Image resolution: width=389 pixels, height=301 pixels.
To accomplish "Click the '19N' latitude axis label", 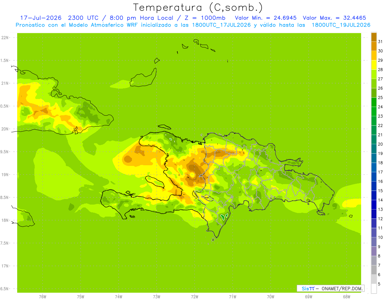I will point(5,175).
